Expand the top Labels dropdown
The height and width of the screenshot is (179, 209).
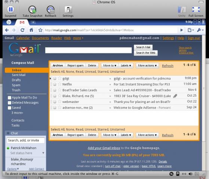point(126,66)
